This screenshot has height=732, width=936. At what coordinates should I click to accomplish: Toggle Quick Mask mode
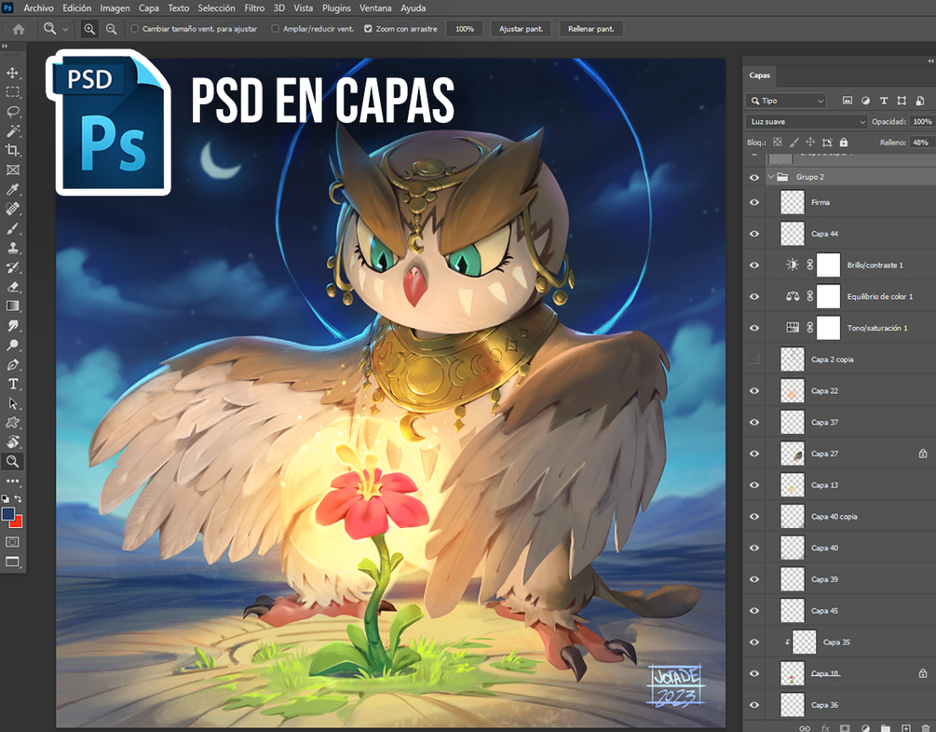pyautogui.click(x=12, y=542)
